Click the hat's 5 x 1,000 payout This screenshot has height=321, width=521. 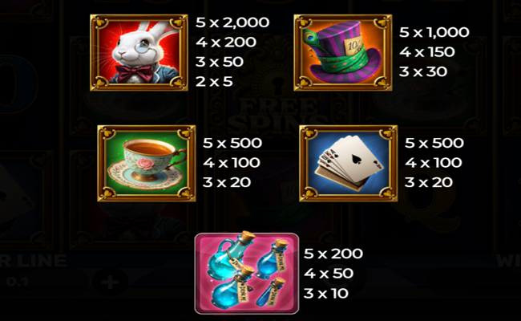(x=434, y=32)
